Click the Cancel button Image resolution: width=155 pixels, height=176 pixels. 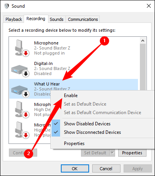pos(106,169)
